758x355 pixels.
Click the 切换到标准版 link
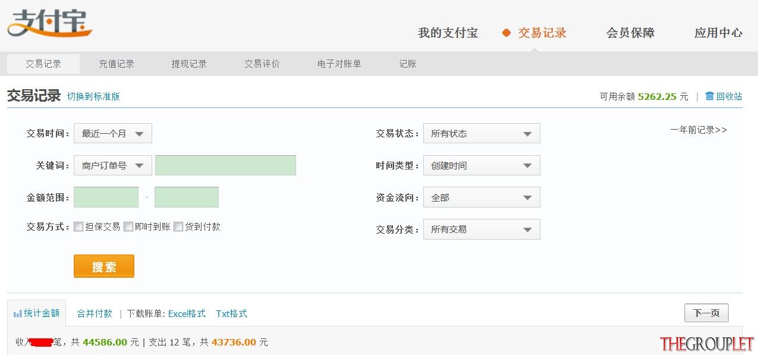93,96
